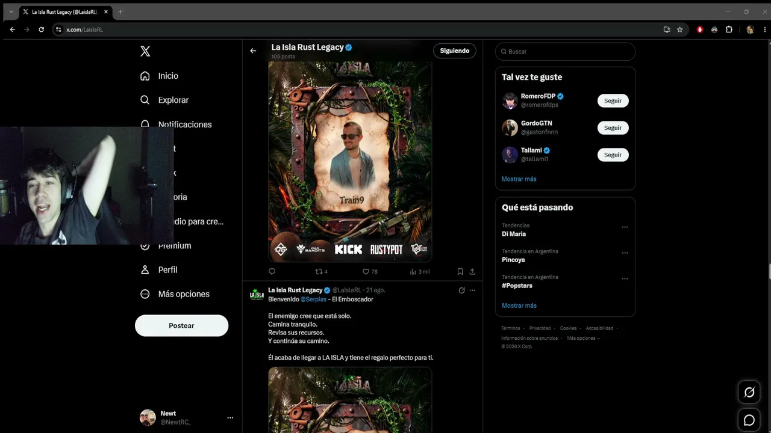Open Notificaciones from the sidebar
The width and height of the screenshot is (771, 433).
coord(185,124)
